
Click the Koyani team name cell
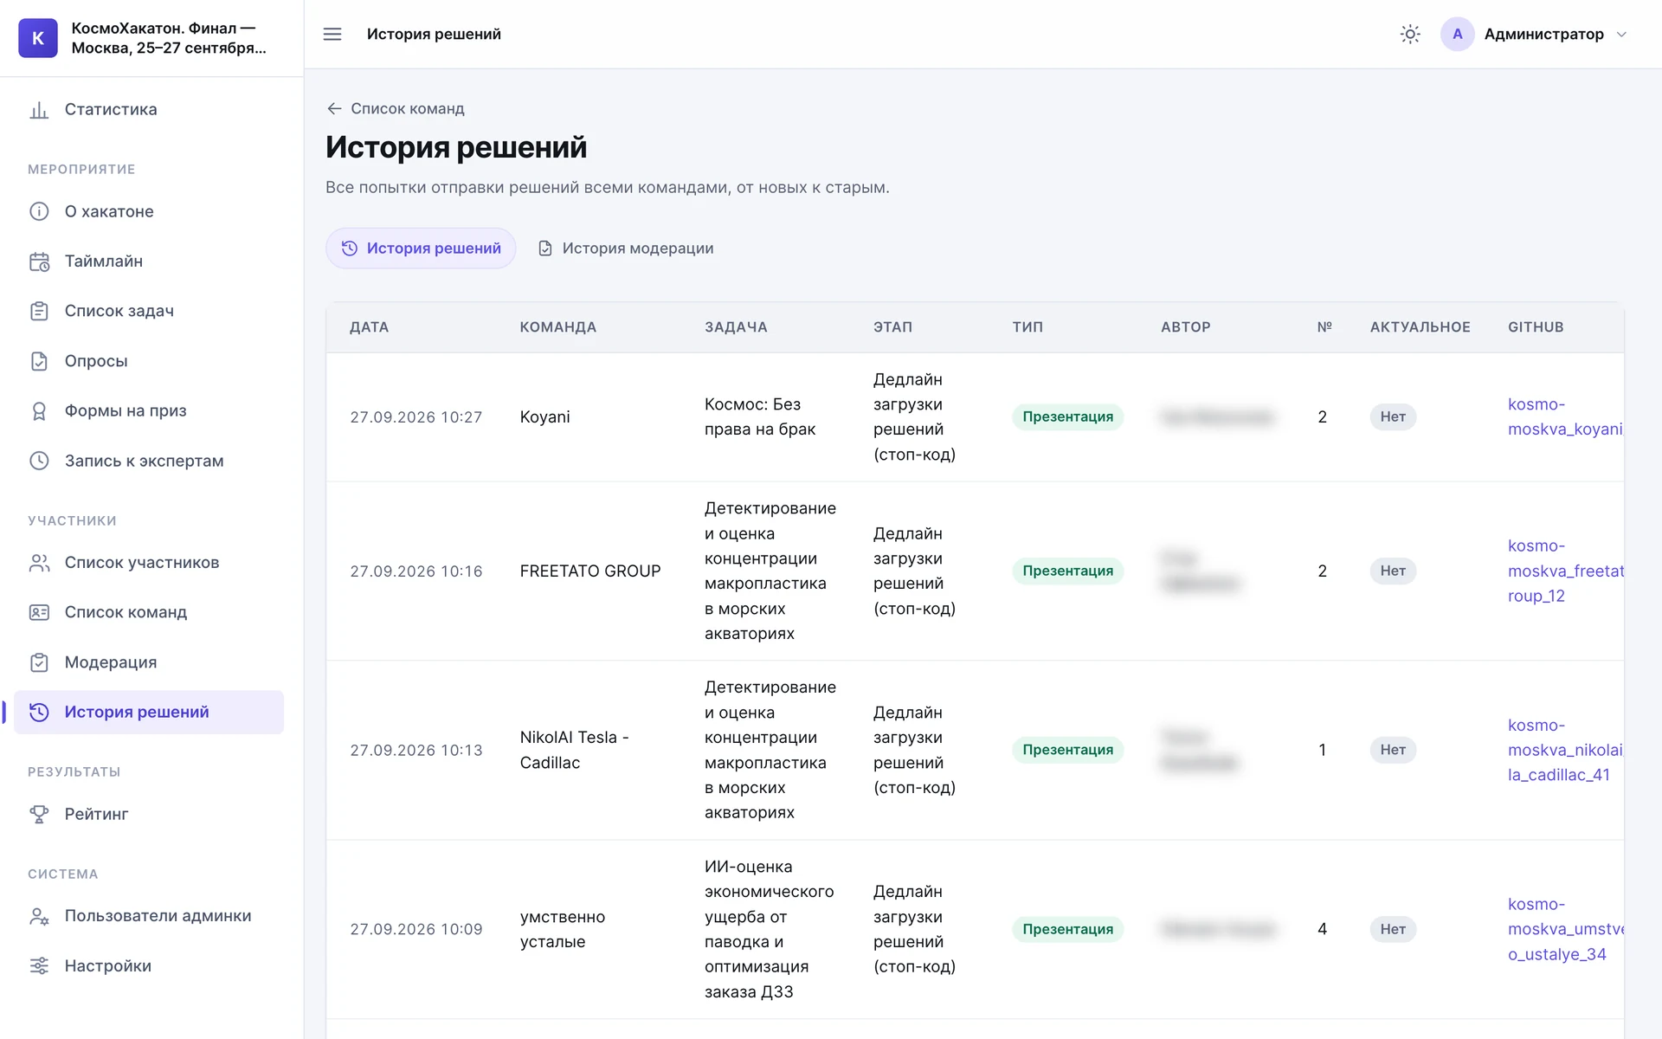(544, 417)
